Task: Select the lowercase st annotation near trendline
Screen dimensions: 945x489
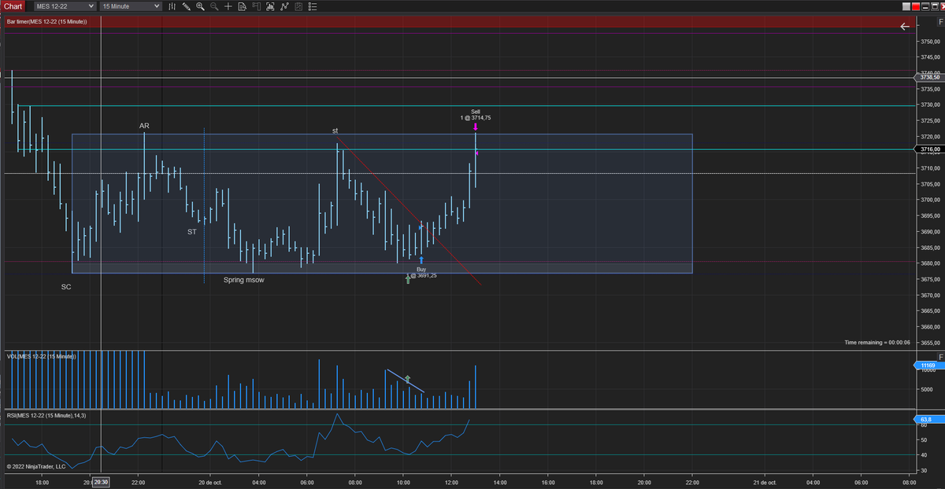Action: (x=335, y=131)
